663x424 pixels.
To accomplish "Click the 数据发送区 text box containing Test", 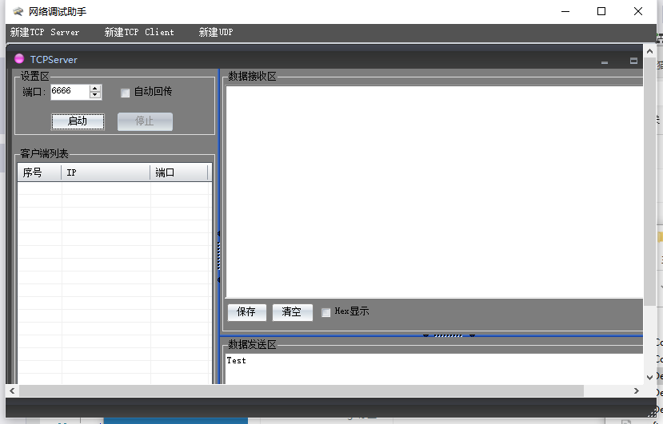I will [x=432, y=367].
